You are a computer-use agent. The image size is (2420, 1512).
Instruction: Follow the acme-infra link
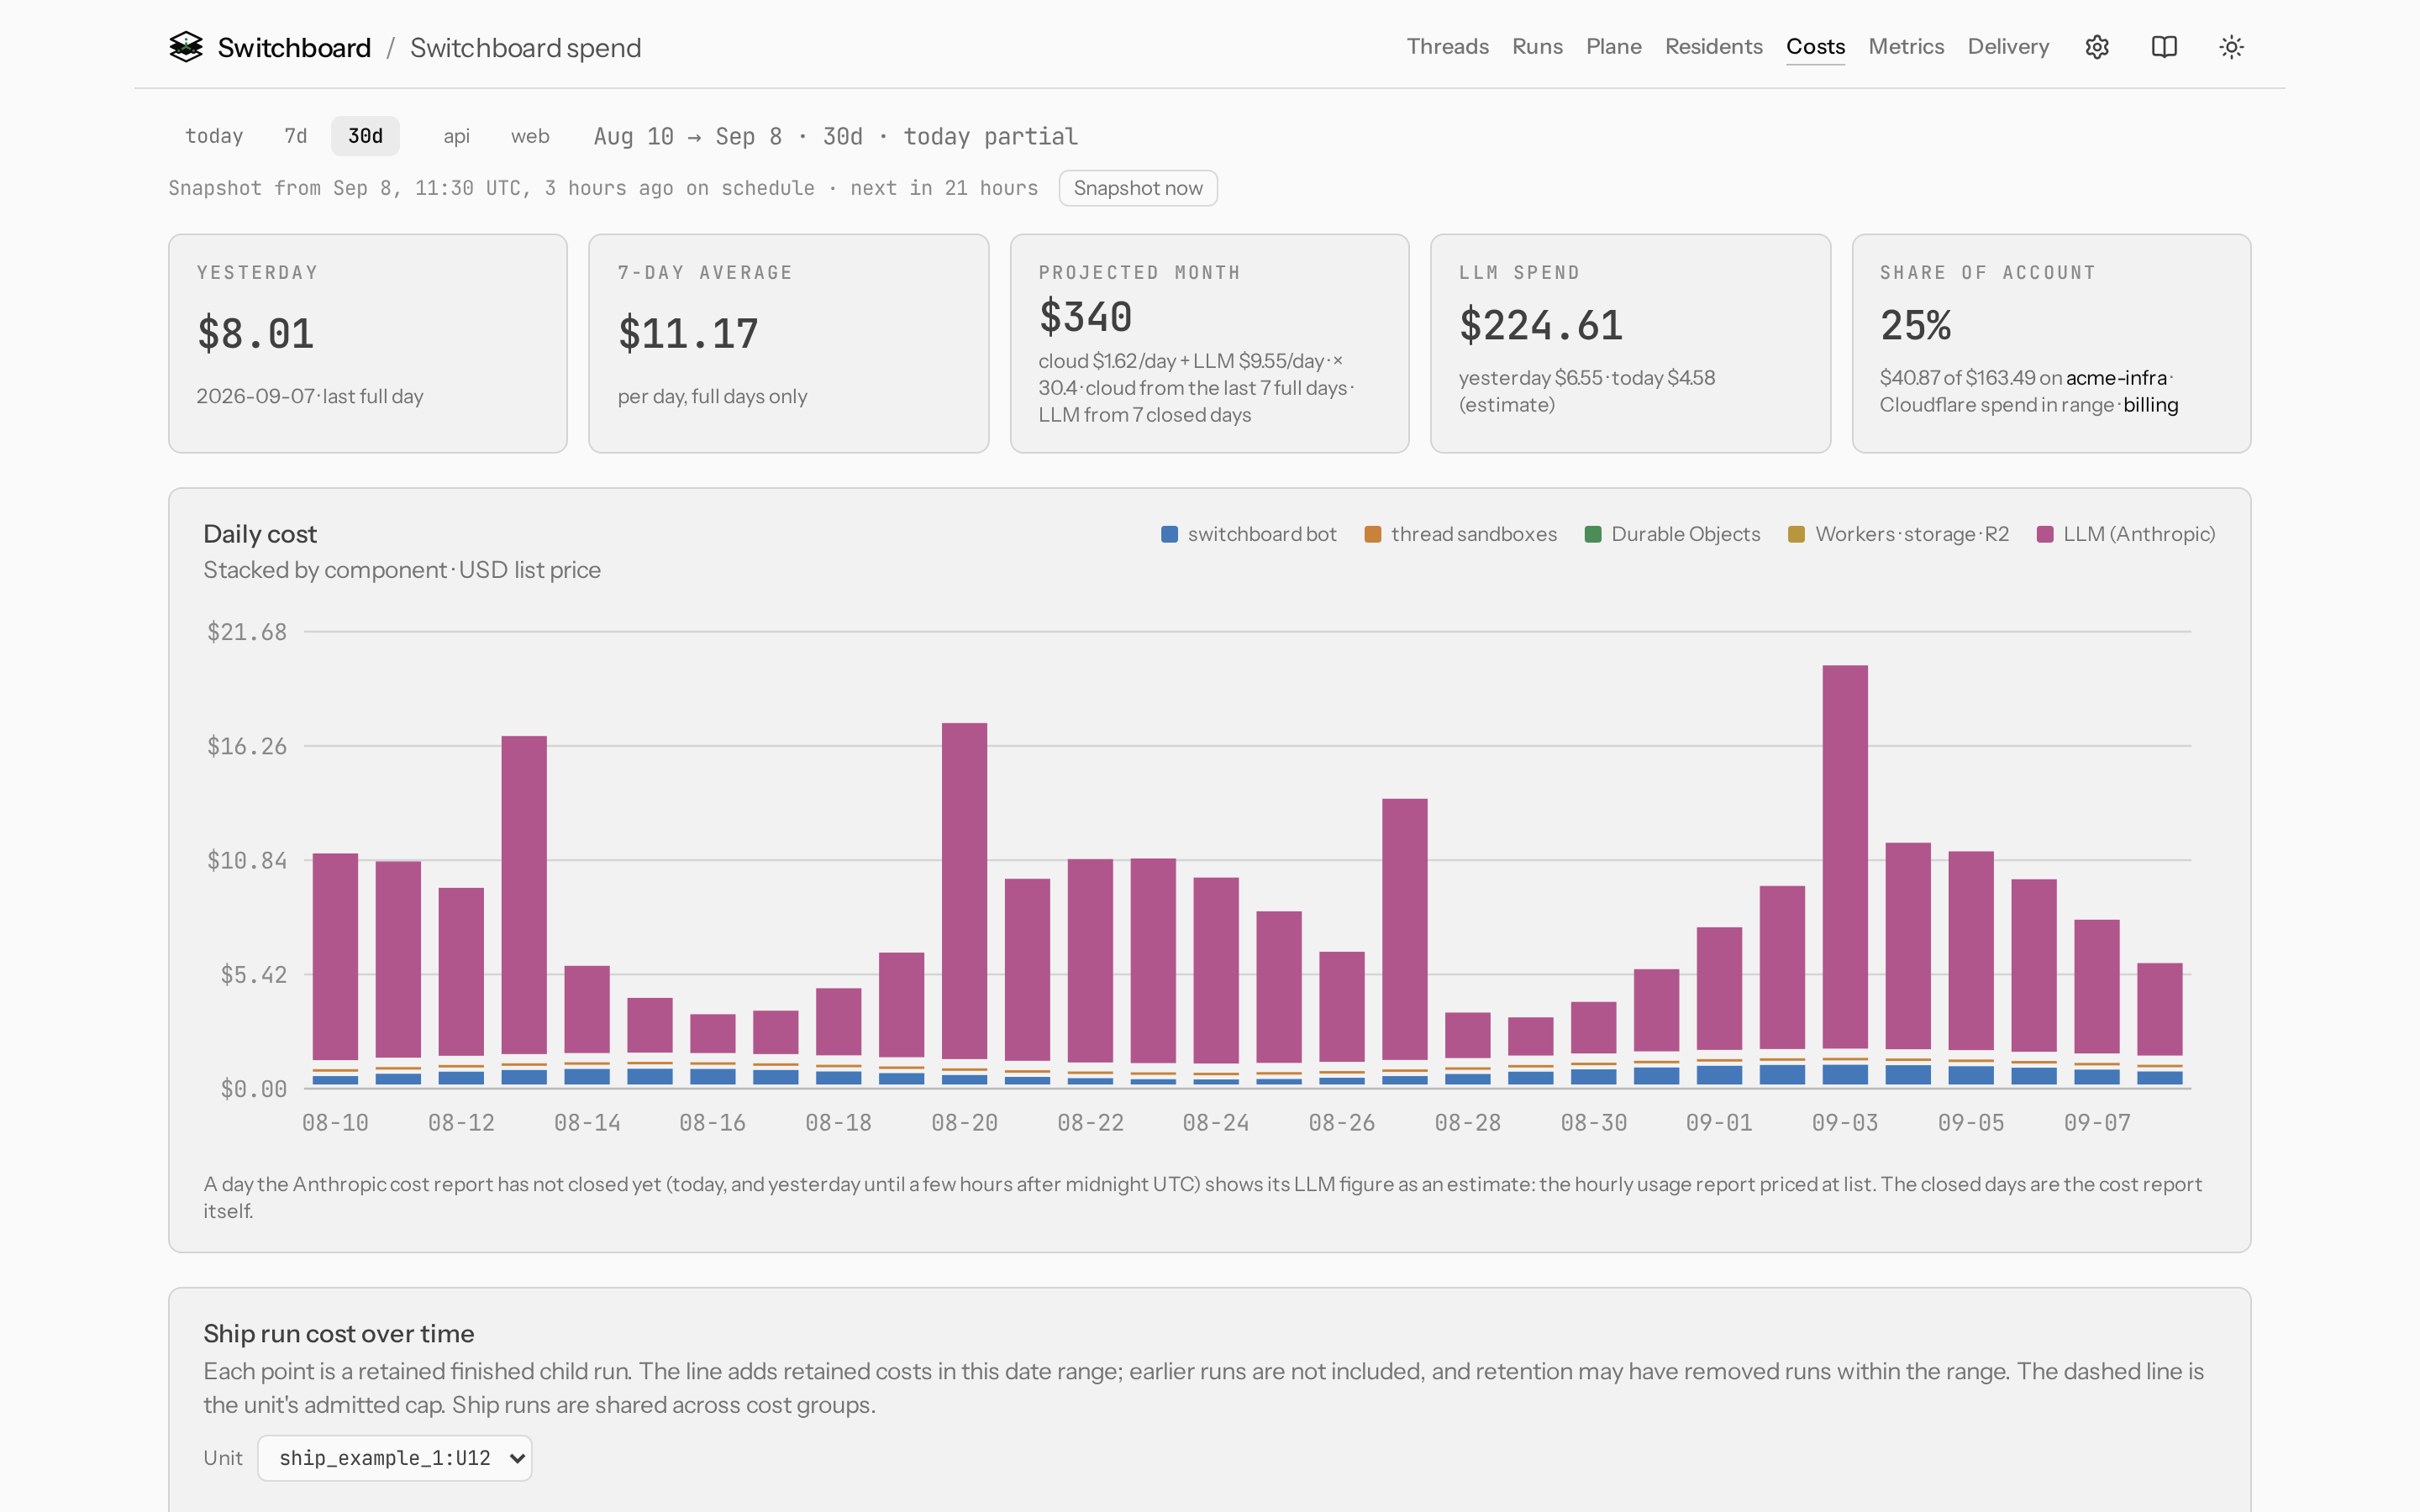[2116, 378]
